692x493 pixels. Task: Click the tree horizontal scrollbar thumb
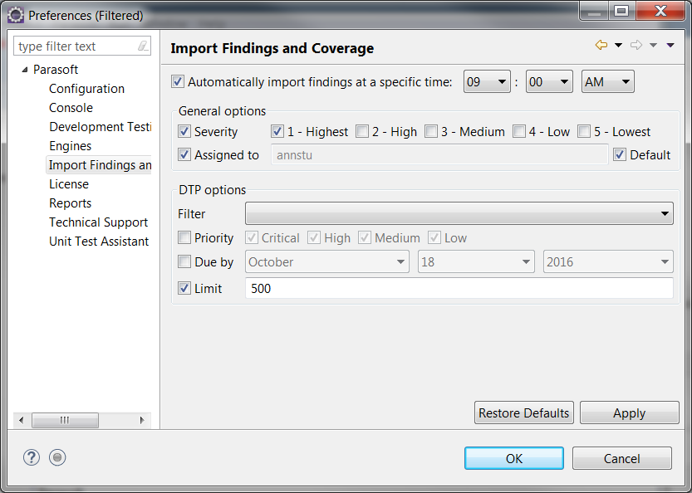pos(65,420)
